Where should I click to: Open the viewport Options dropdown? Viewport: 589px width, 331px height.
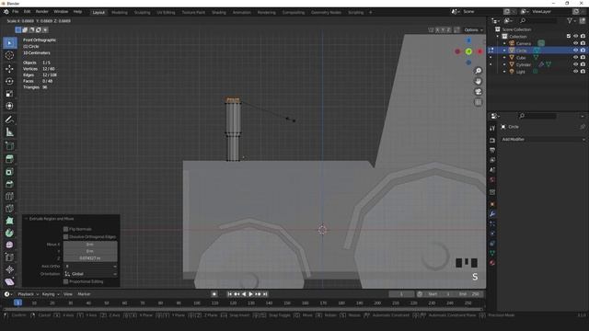click(x=473, y=29)
